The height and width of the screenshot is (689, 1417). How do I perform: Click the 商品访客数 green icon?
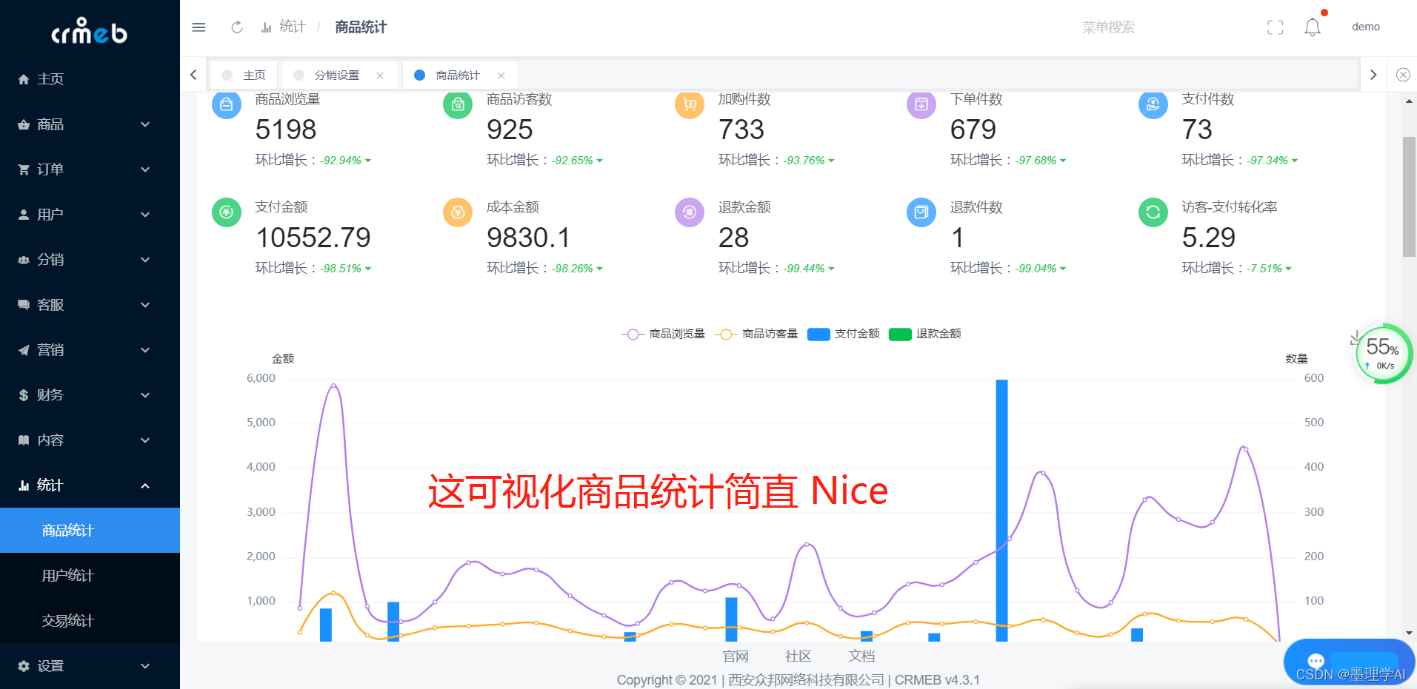click(458, 104)
